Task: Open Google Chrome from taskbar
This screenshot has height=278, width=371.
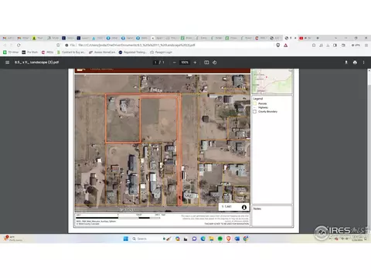Action: (x=246, y=239)
